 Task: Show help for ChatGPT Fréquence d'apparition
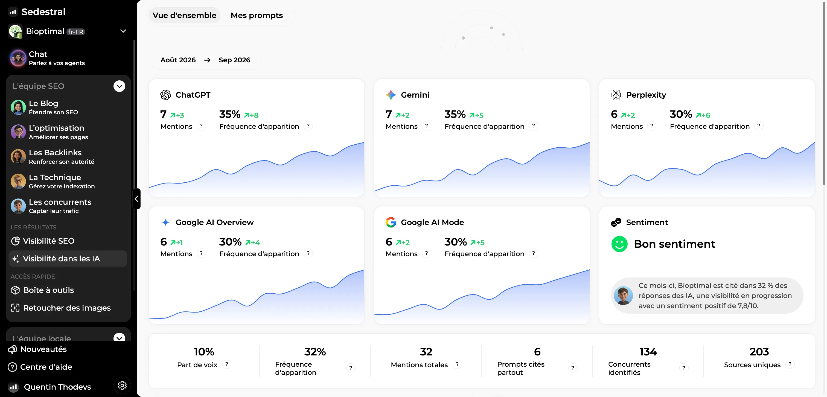(x=308, y=126)
